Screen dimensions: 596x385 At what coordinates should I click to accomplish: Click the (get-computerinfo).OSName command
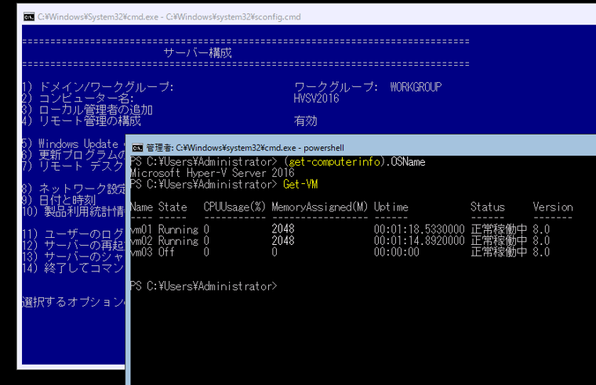coord(354,162)
